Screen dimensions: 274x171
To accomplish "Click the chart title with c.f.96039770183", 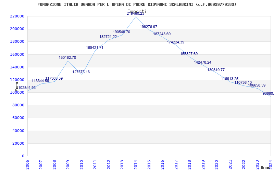I will pos(137,4).
